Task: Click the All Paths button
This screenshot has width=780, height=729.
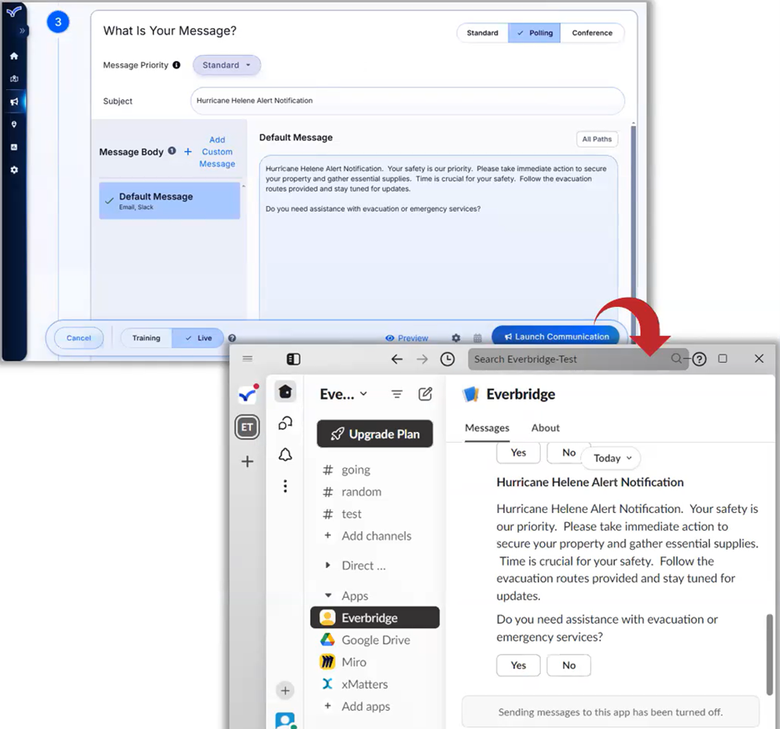Action: [x=597, y=139]
